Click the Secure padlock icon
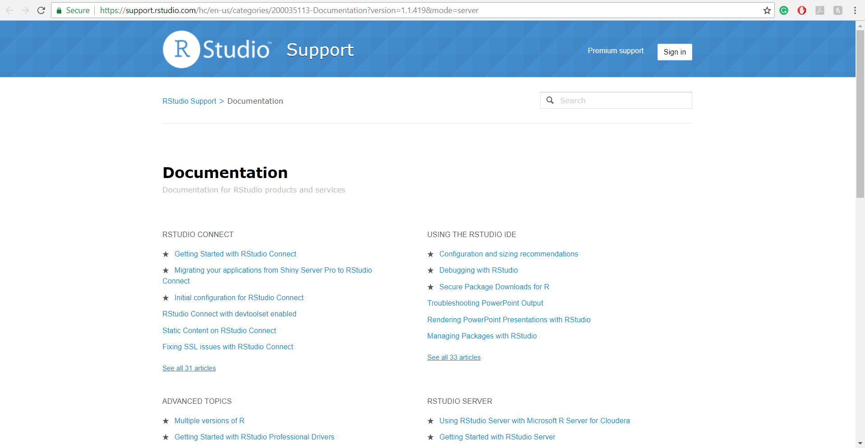The width and height of the screenshot is (865, 448). click(x=59, y=10)
